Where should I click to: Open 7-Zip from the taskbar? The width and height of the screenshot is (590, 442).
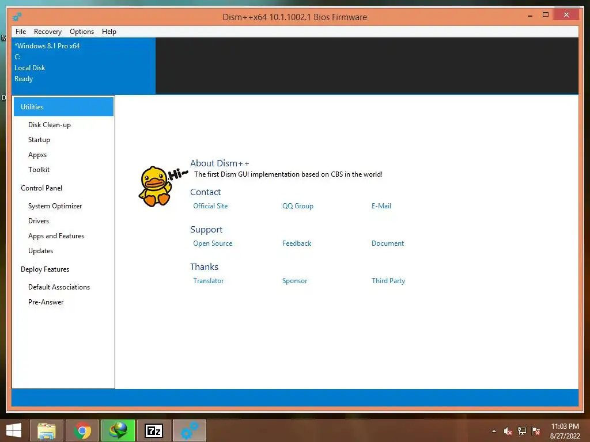click(x=154, y=430)
